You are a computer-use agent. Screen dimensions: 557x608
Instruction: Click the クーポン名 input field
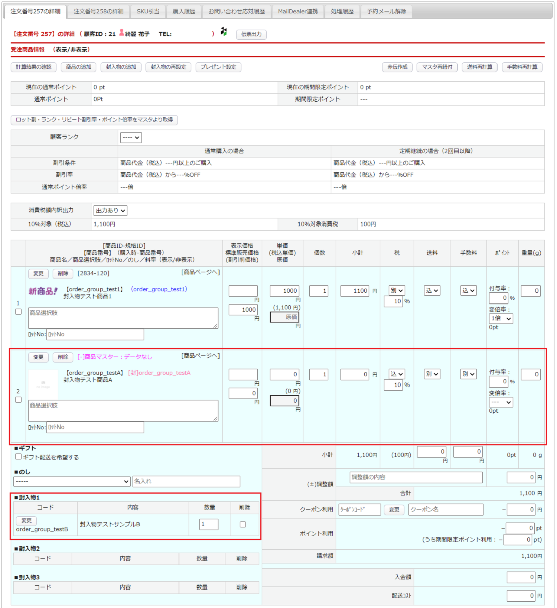[x=446, y=510]
